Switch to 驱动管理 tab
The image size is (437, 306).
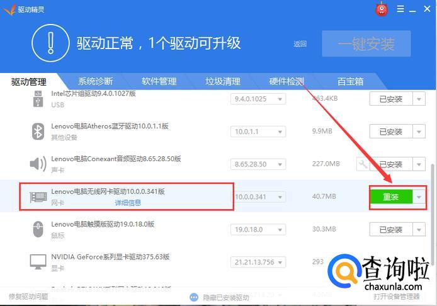pos(29,82)
